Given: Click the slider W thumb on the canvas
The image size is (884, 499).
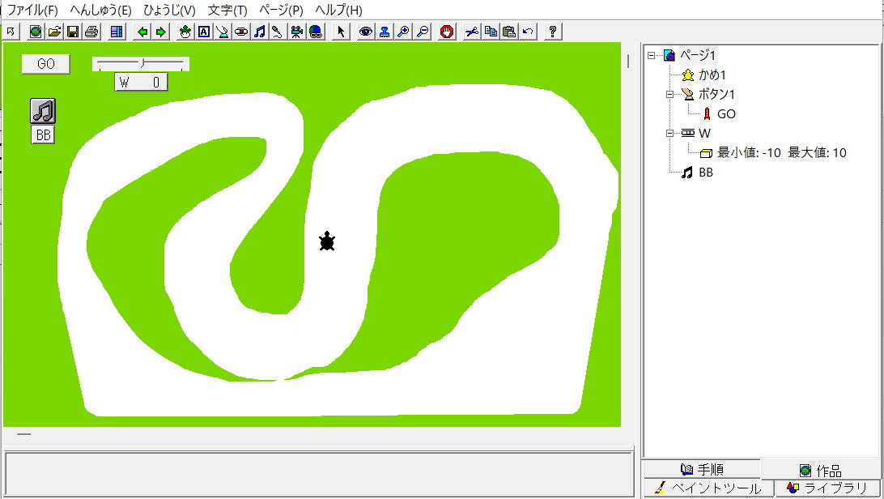Looking at the screenshot, I should point(142,62).
